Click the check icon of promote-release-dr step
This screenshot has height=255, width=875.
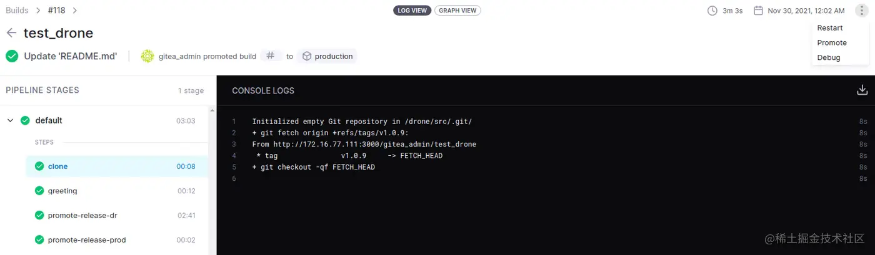pyautogui.click(x=39, y=215)
